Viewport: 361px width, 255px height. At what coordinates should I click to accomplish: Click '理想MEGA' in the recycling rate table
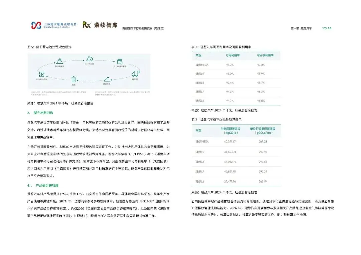(x=202, y=65)
